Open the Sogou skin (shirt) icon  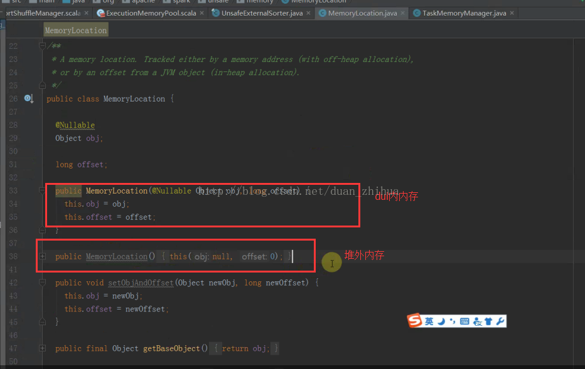(x=488, y=321)
